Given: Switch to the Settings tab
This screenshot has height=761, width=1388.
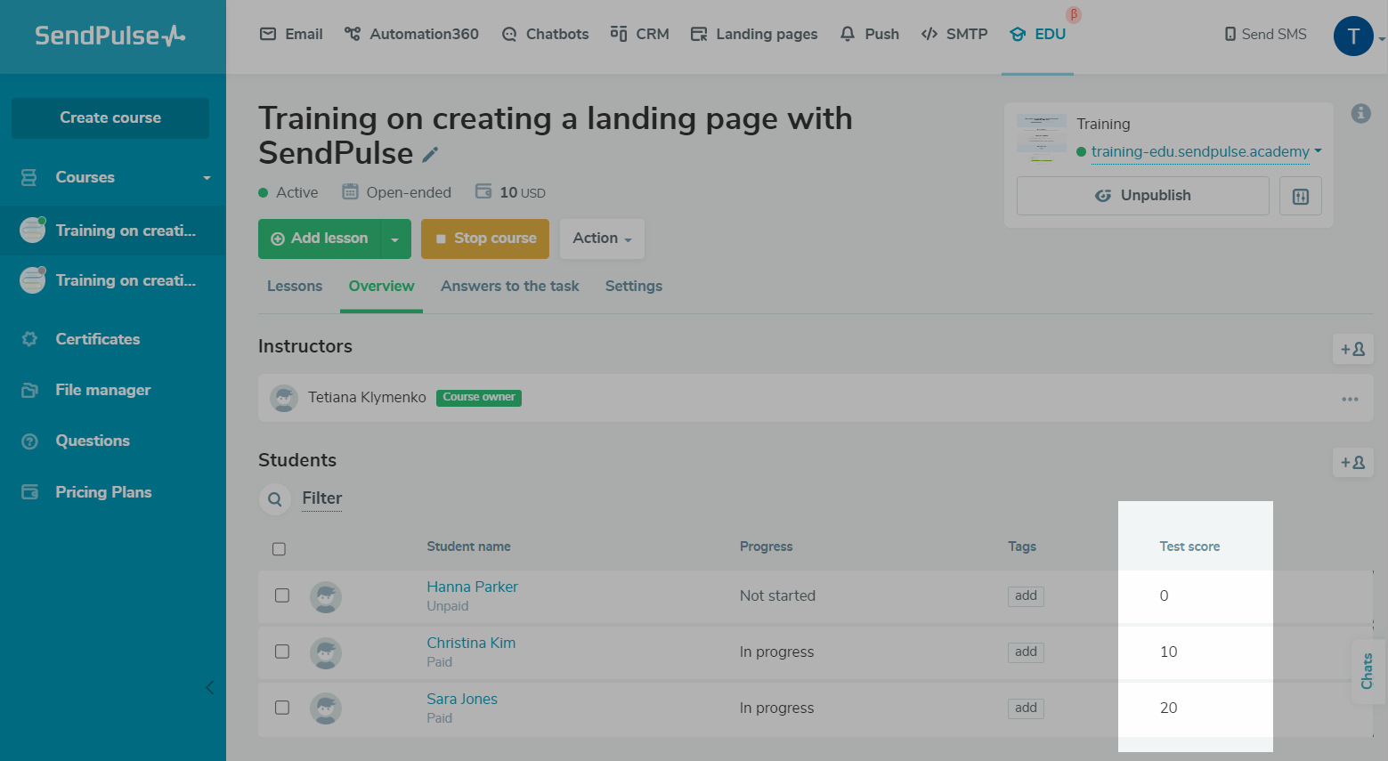Looking at the screenshot, I should pos(634,286).
